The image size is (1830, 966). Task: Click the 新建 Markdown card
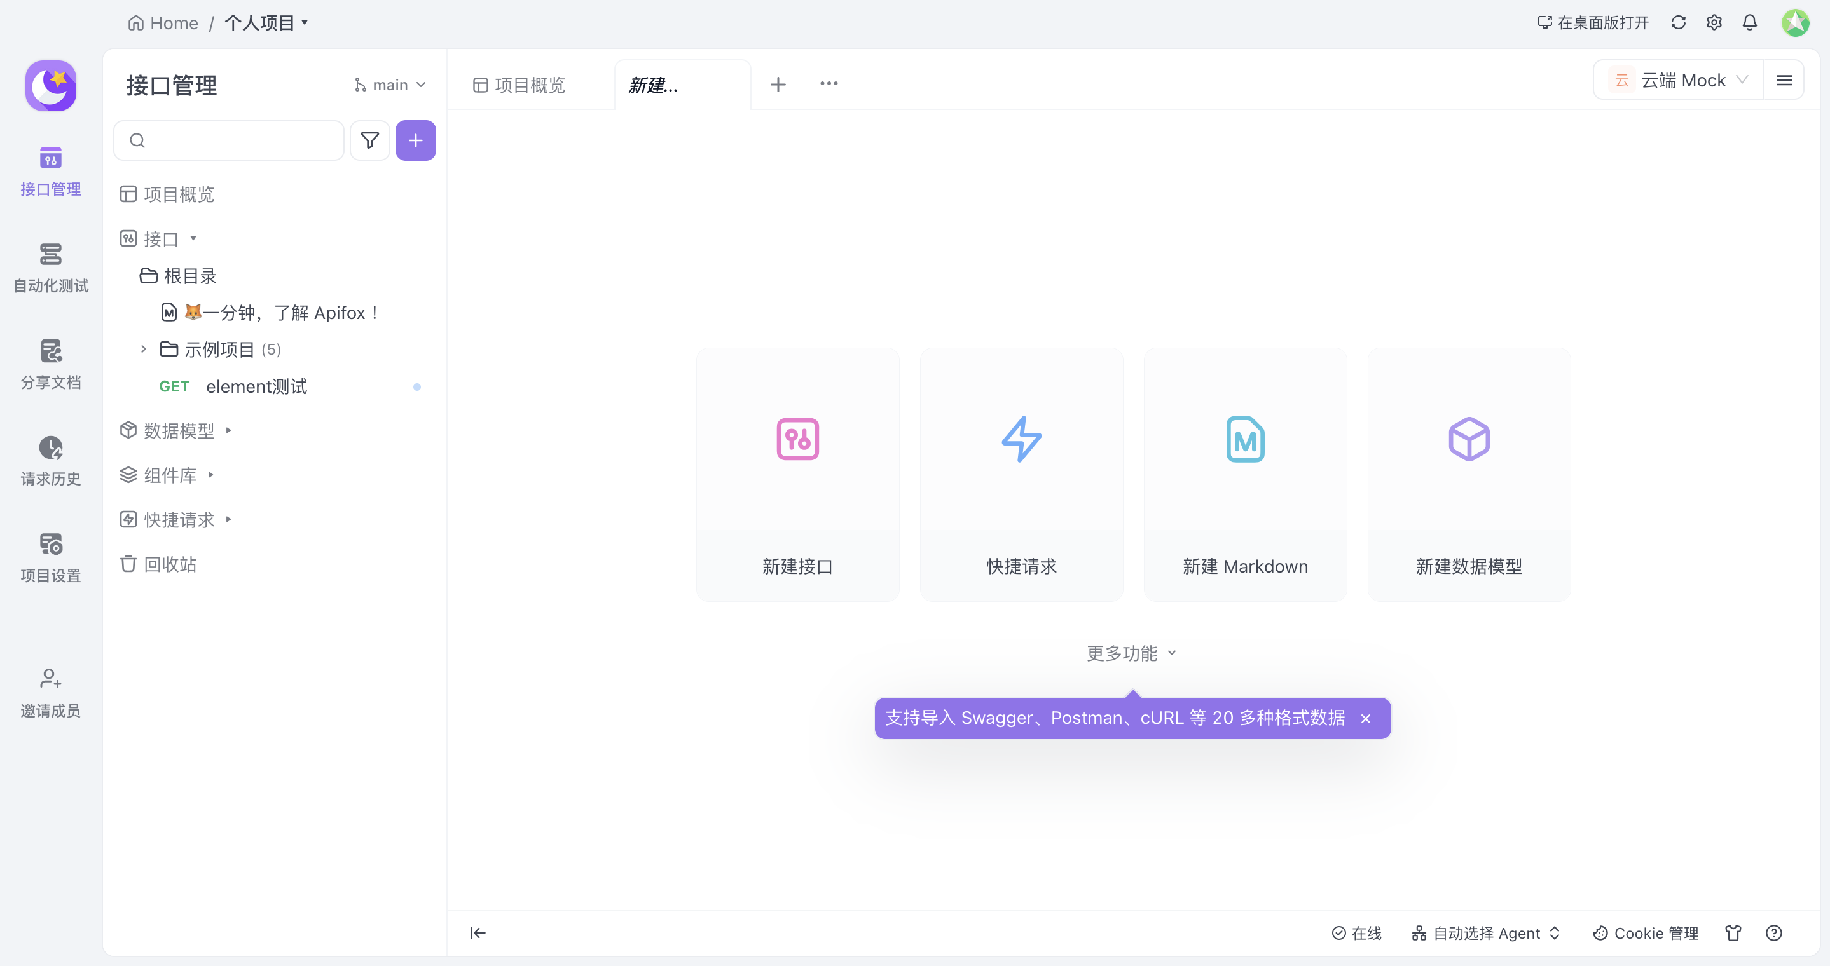(1244, 474)
